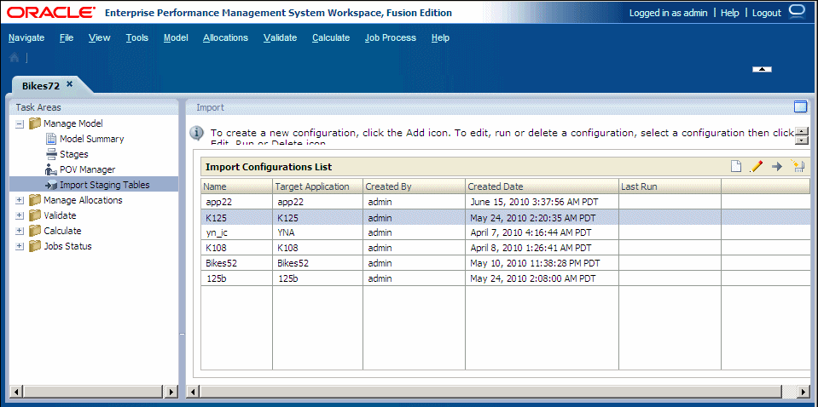Select Model Summary in Task Areas

click(92, 139)
